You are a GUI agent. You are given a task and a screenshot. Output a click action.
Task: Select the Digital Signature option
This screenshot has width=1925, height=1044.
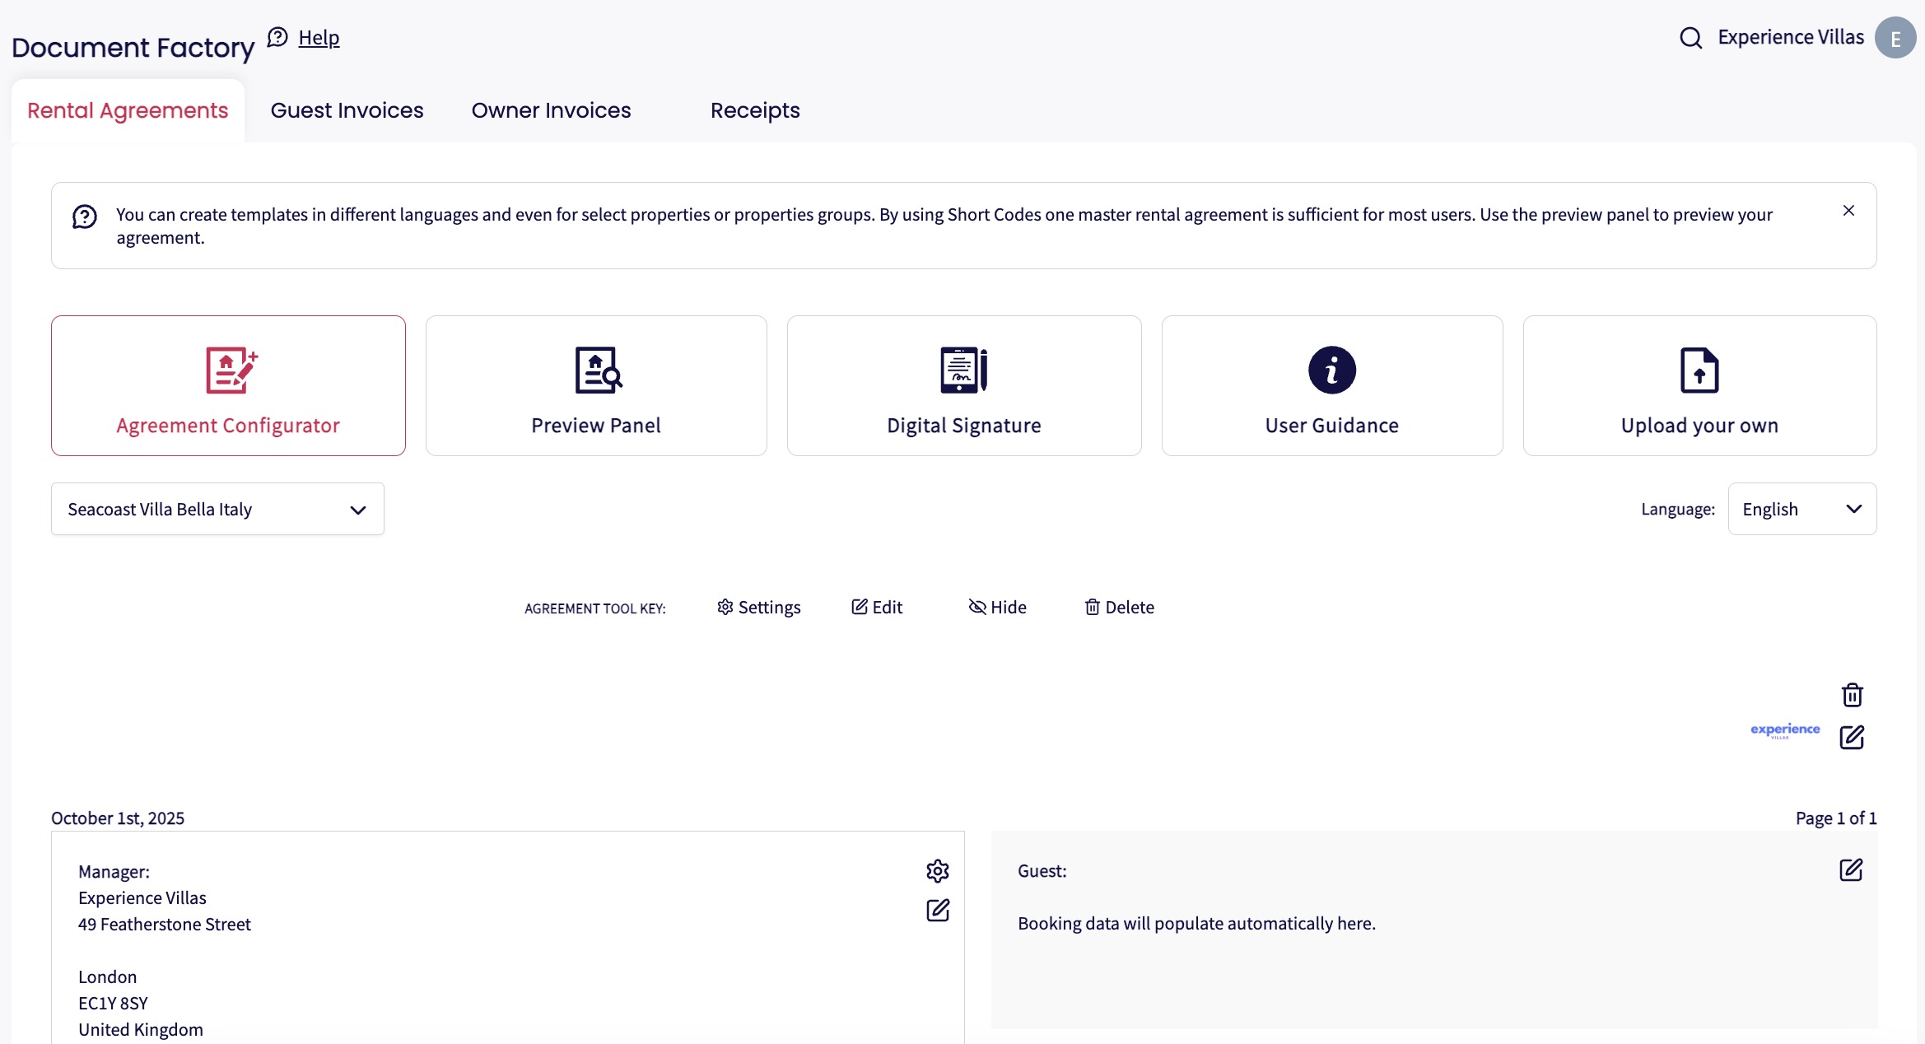pos(963,385)
